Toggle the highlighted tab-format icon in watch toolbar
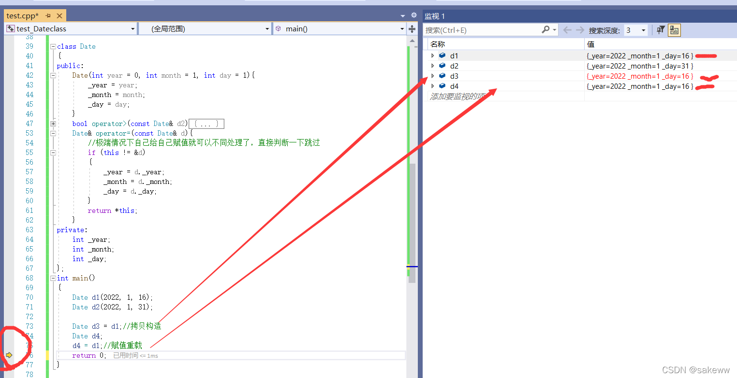This screenshot has width=737, height=378. (x=674, y=30)
